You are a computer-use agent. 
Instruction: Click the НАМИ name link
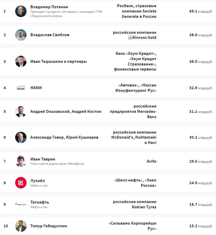tap(36, 88)
